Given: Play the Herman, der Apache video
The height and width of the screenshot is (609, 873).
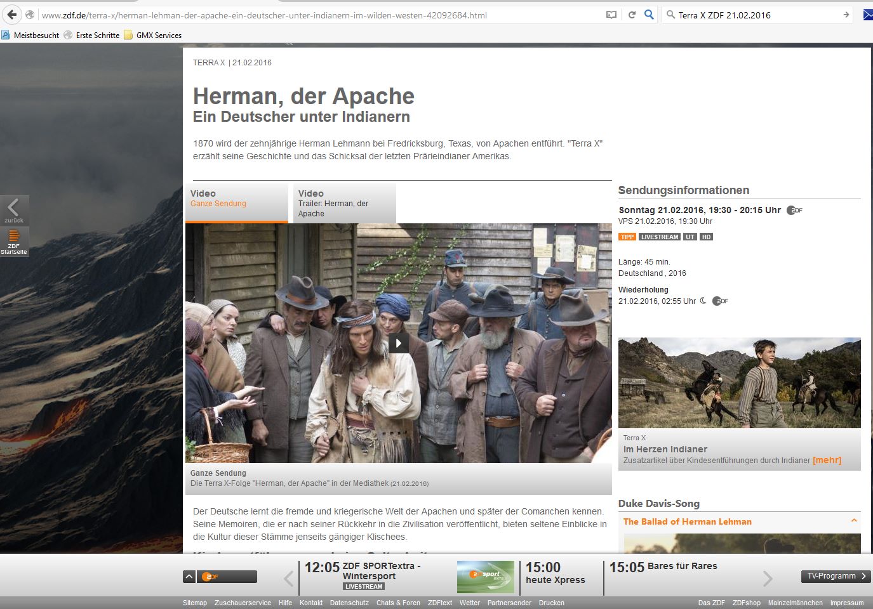Looking at the screenshot, I should 398,343.
